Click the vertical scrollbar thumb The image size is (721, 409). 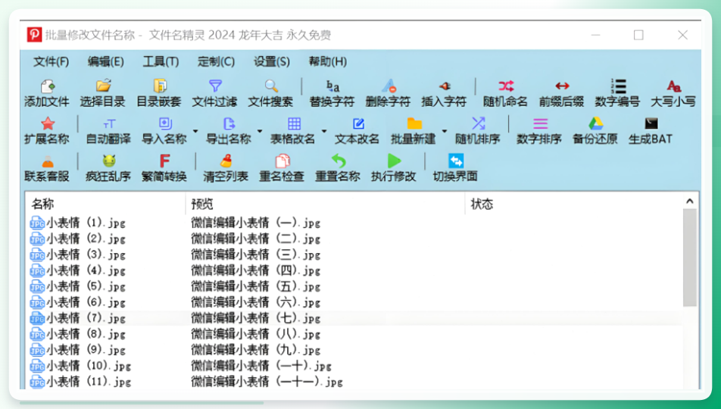690,258
